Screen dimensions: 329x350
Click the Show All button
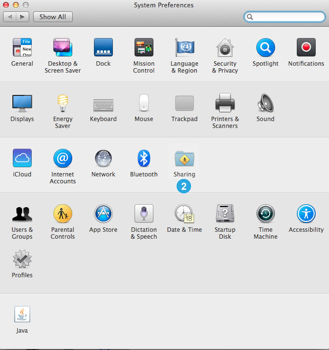click(x=53, y=17)
